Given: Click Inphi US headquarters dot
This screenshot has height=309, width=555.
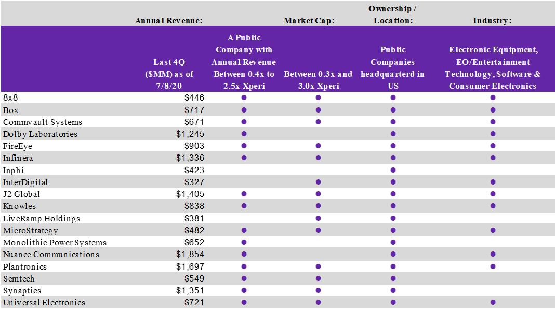Looking at the screenshot, I should click(x=393, y=170).
